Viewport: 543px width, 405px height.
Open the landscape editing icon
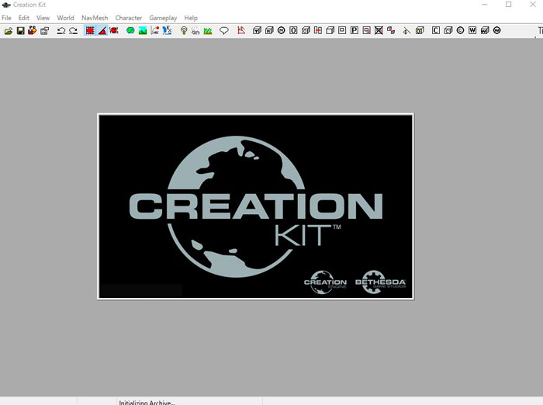(143, 31)
